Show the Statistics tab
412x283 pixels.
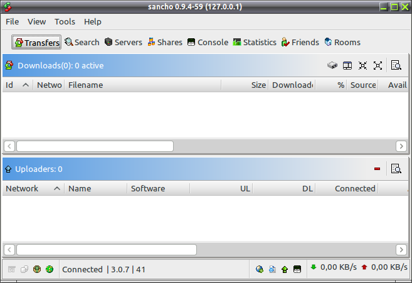pyautogui.click(x=255, y=42)
